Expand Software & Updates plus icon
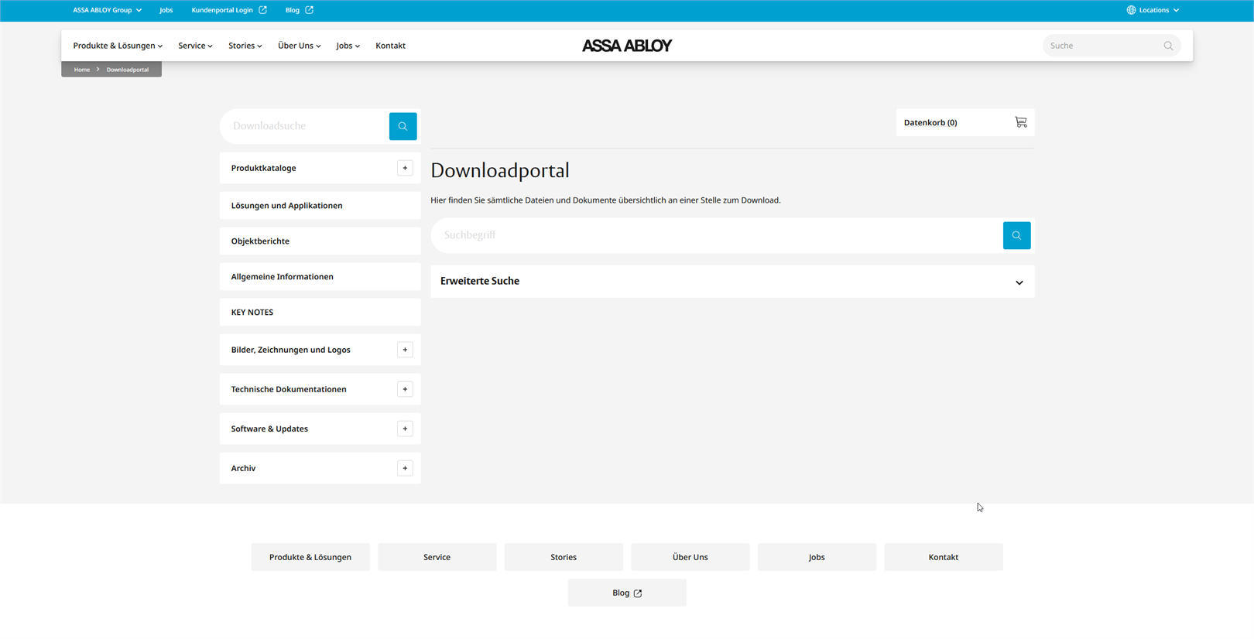Screen dimensions: 1254x639 [x=405, y=429]
